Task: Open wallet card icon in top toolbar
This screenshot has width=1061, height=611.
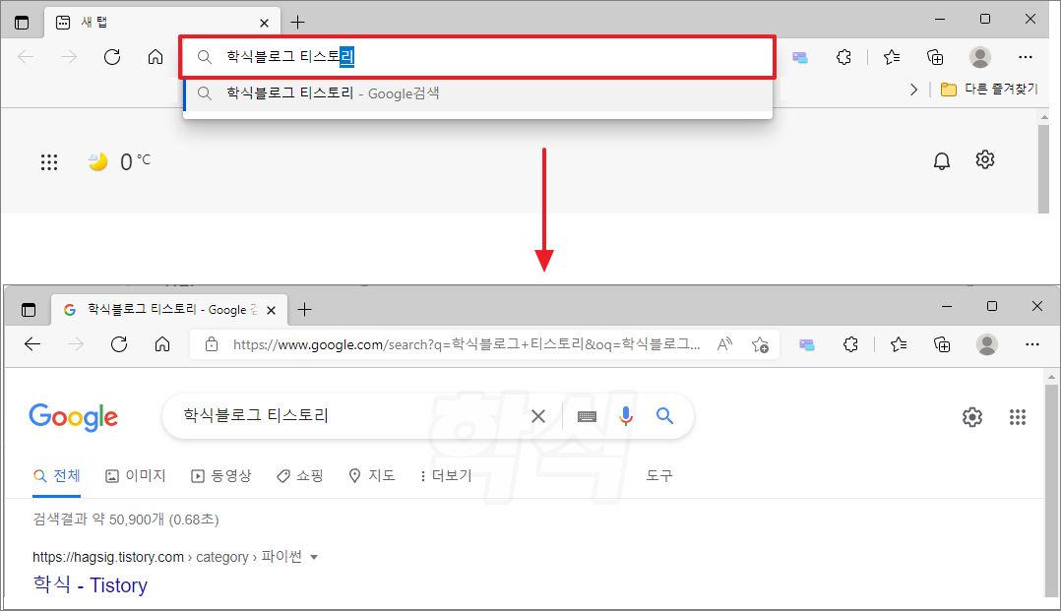Action: point(800,57)
